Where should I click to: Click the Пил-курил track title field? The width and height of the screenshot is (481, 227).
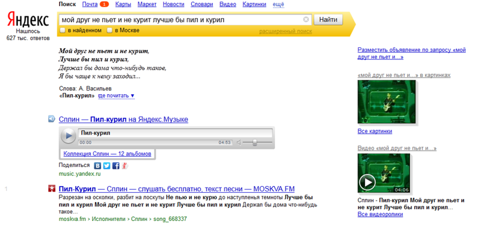(x=175, y=133)
